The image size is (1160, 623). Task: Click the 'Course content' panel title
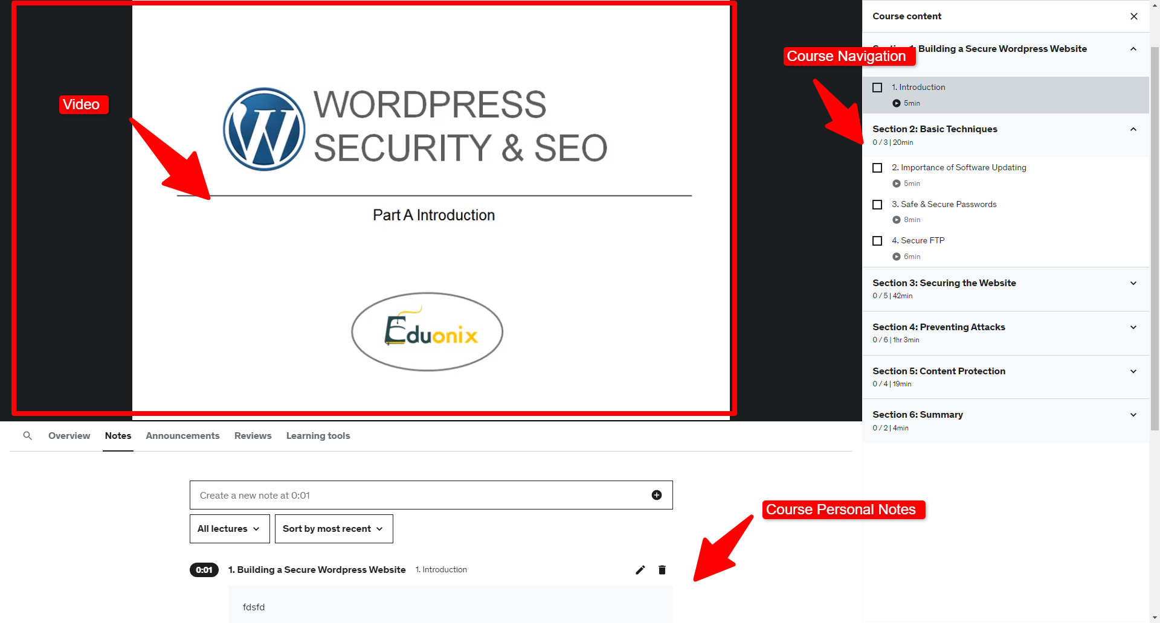coord(907,16)
